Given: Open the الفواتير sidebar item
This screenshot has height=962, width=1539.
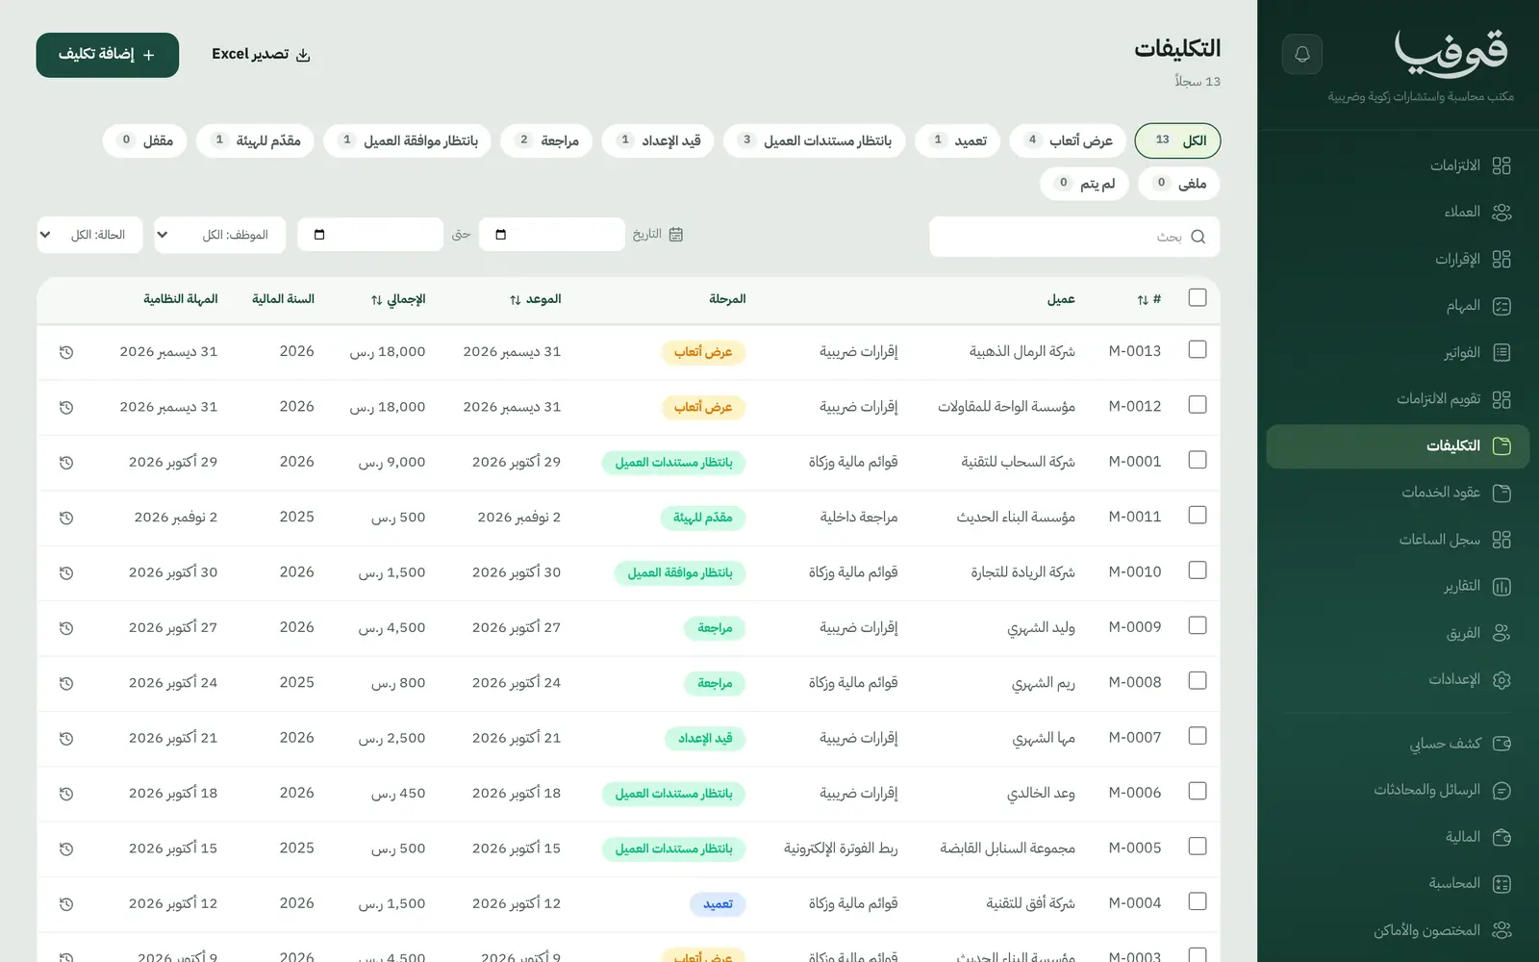Looking at the screenshot, I should tap(1398, 353).
